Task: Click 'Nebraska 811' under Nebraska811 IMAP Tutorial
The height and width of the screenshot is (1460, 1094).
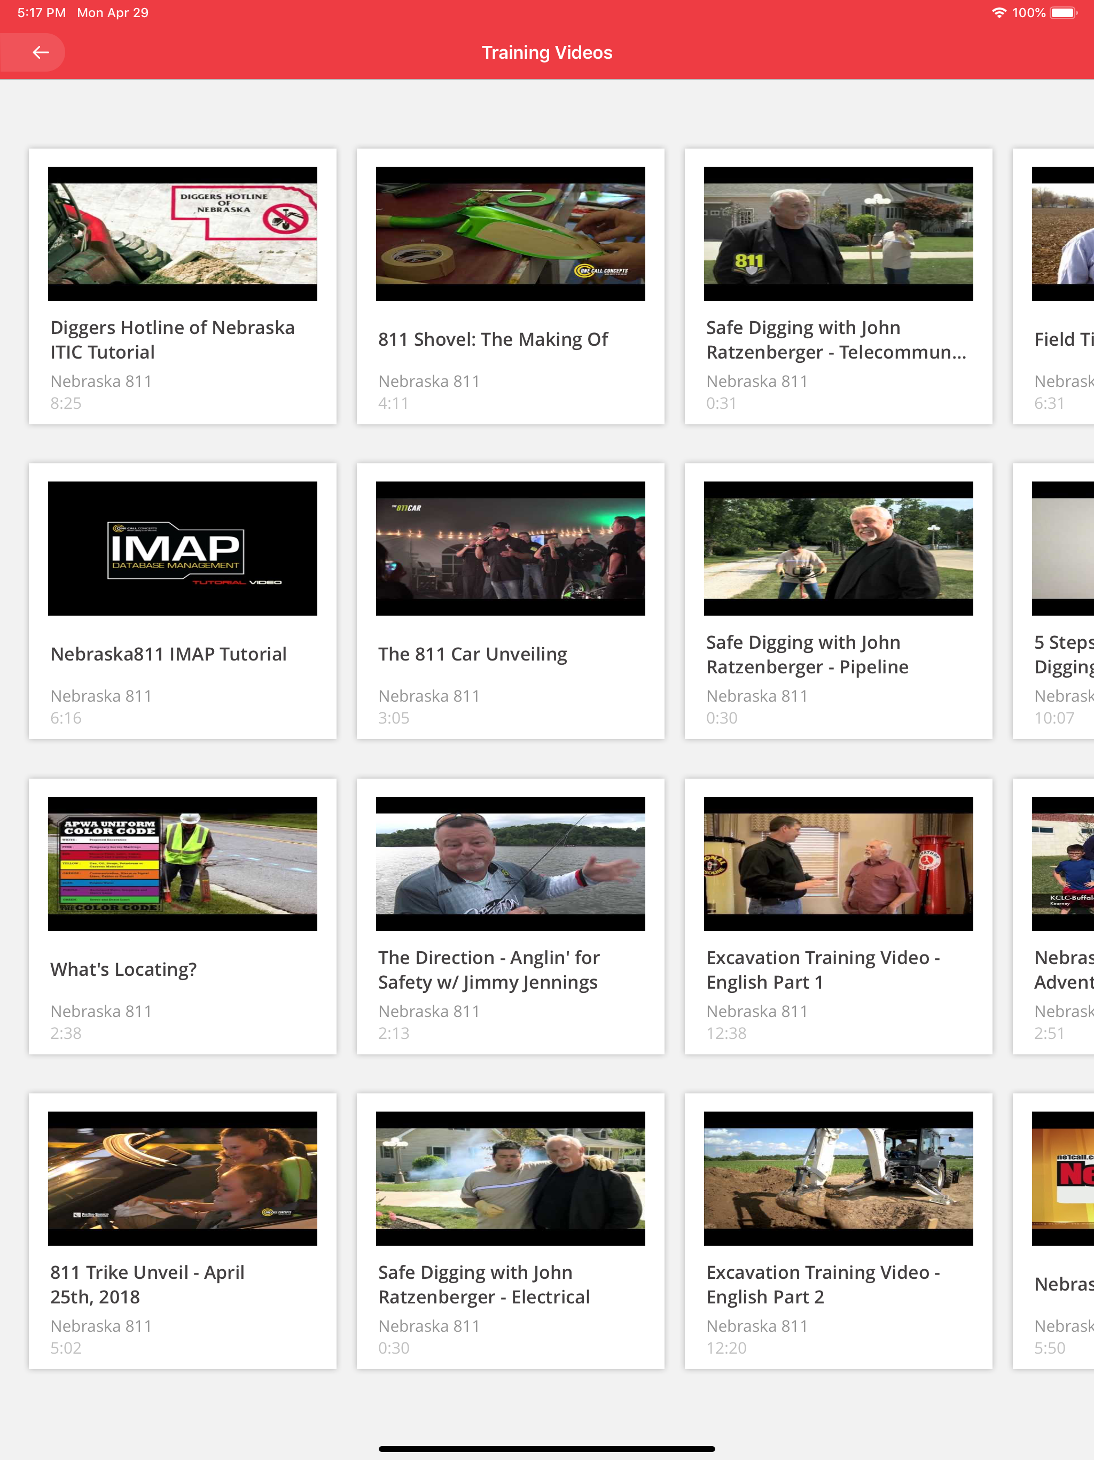Action: (101, 696)
